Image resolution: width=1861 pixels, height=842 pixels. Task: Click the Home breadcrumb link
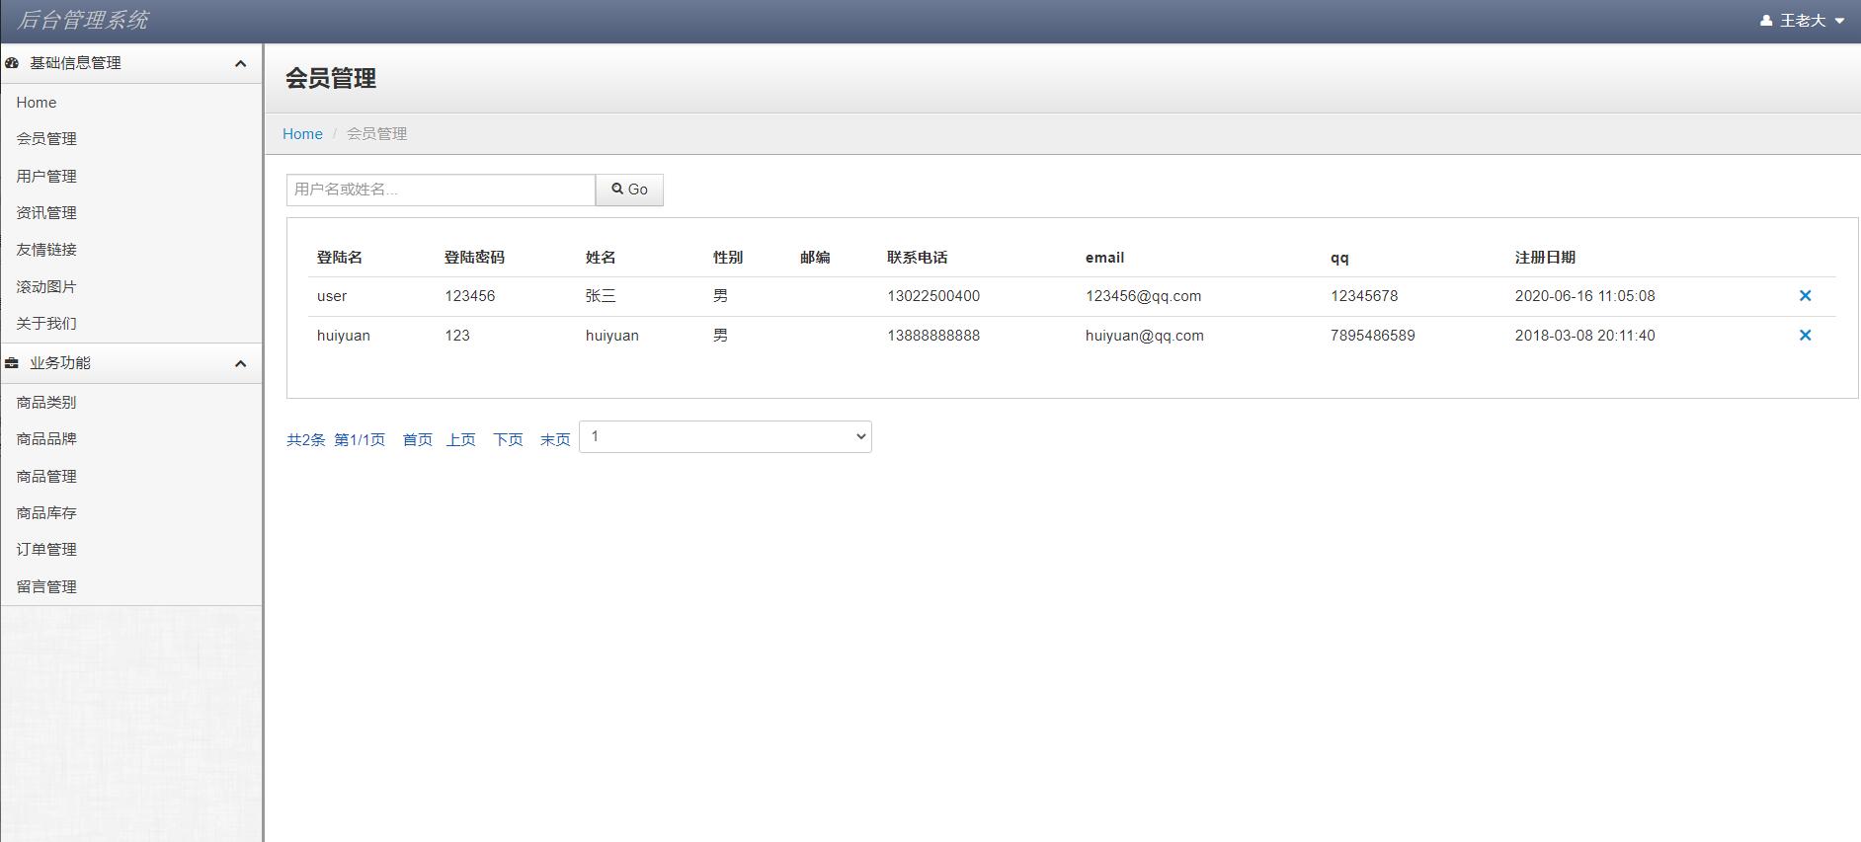302,134
